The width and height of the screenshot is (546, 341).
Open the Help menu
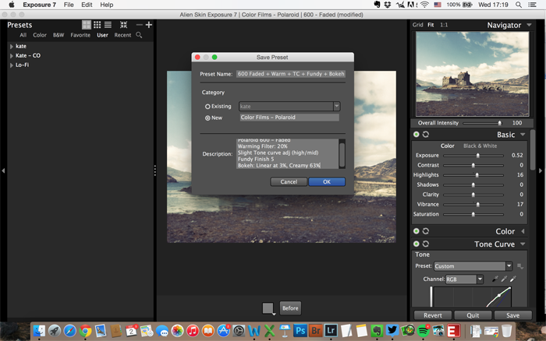coord(107,5)
